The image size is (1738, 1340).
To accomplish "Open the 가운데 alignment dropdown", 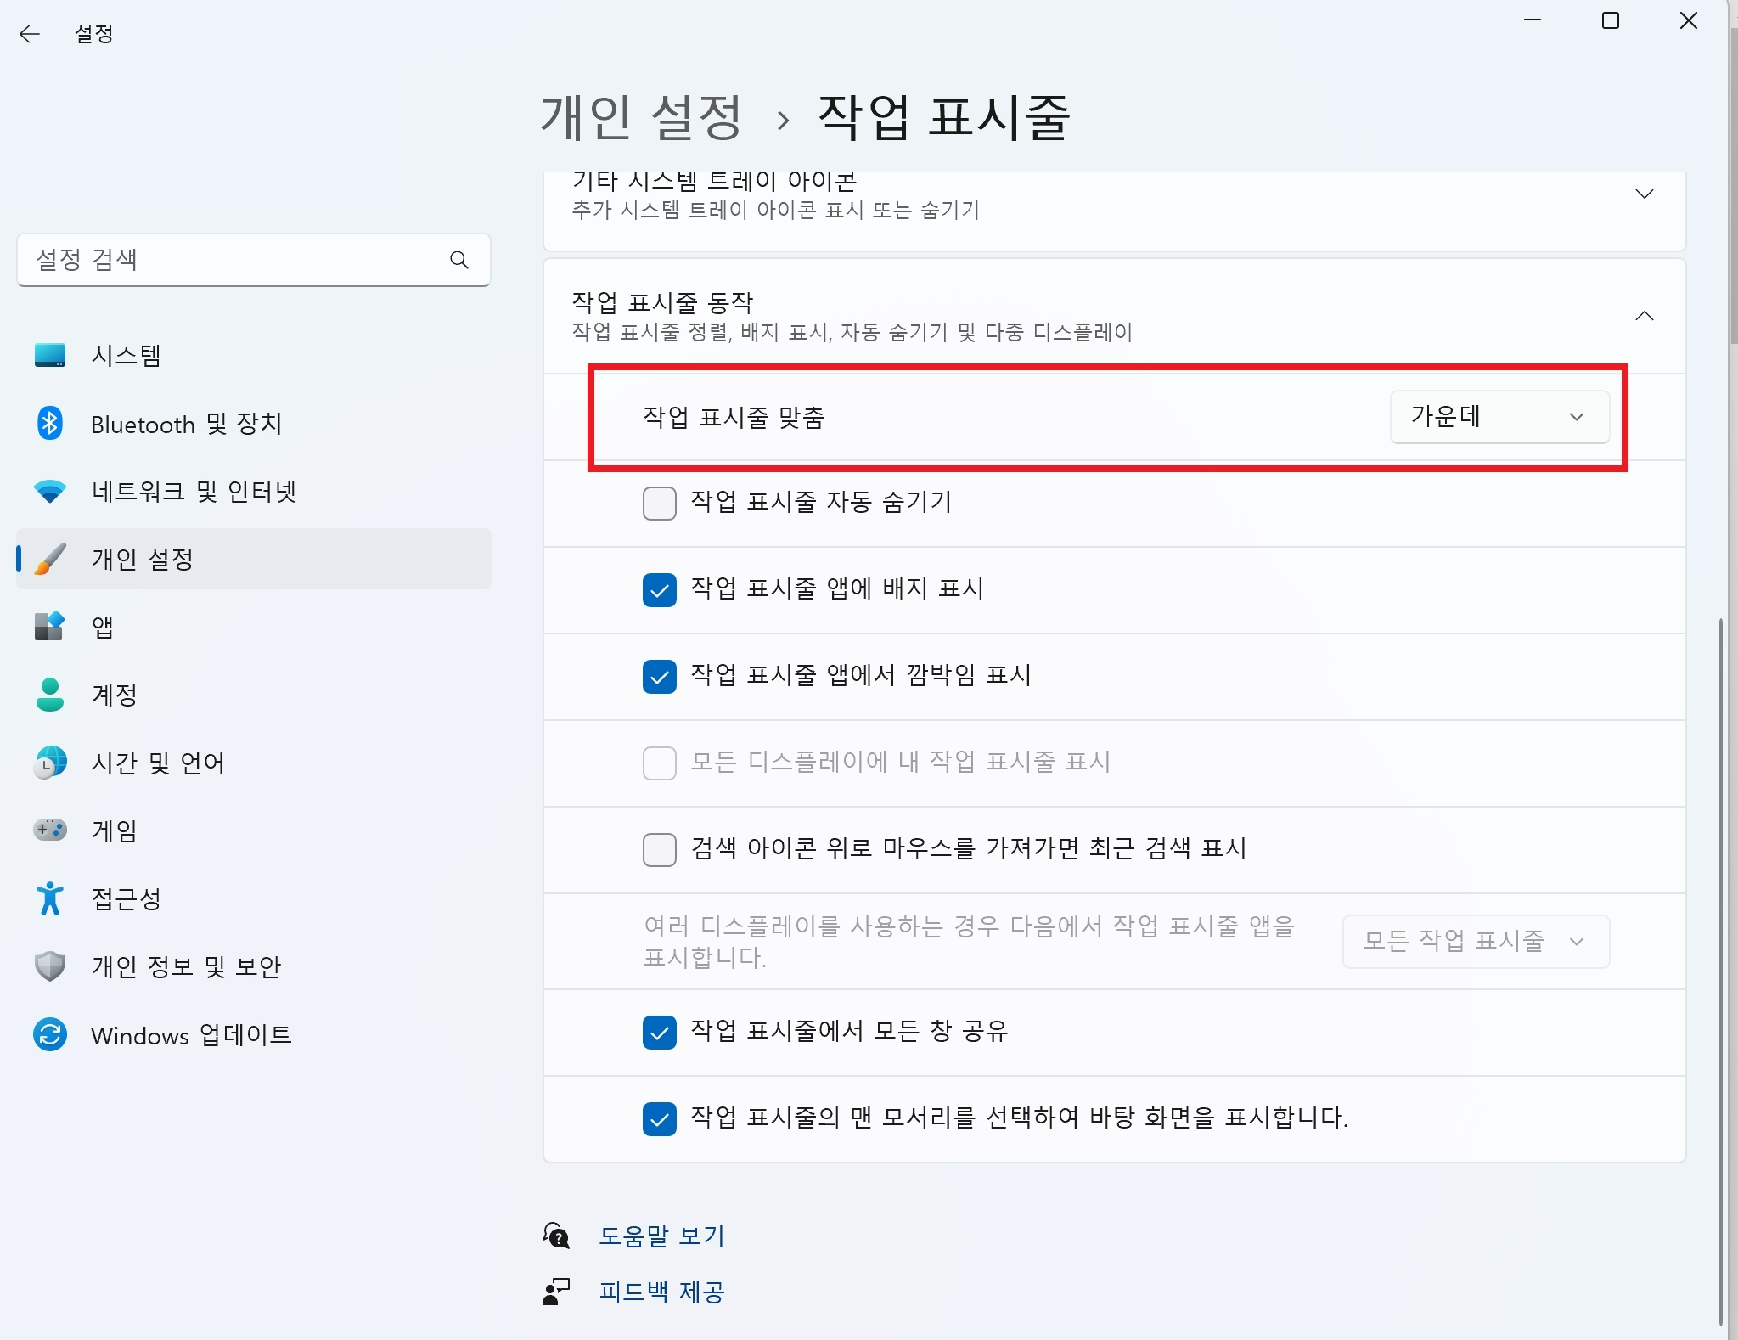I will click(x=1499, y=417).
